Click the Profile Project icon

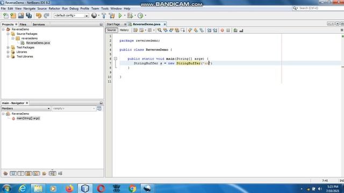tap(140, 16)
